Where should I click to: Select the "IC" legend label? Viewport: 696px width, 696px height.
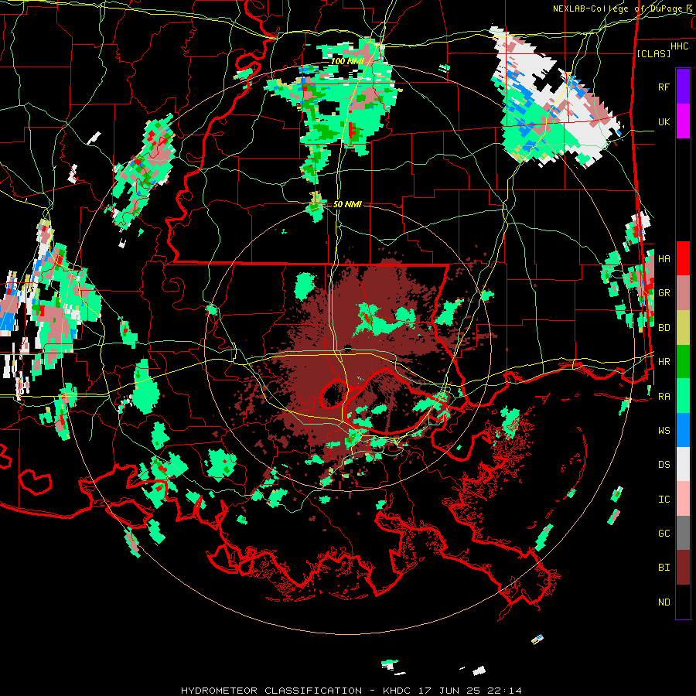(664, 500)
